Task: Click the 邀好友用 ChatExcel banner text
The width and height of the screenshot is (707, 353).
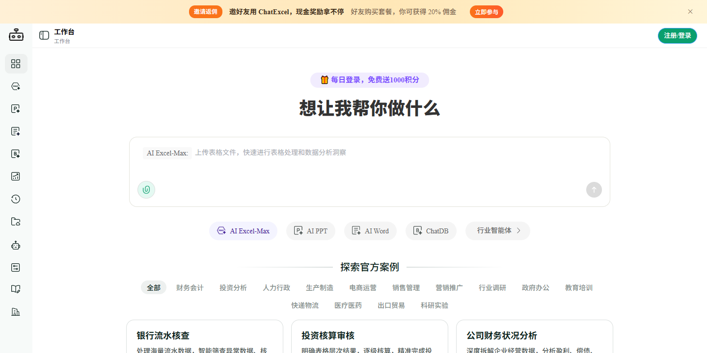Action: coord(286,12)
